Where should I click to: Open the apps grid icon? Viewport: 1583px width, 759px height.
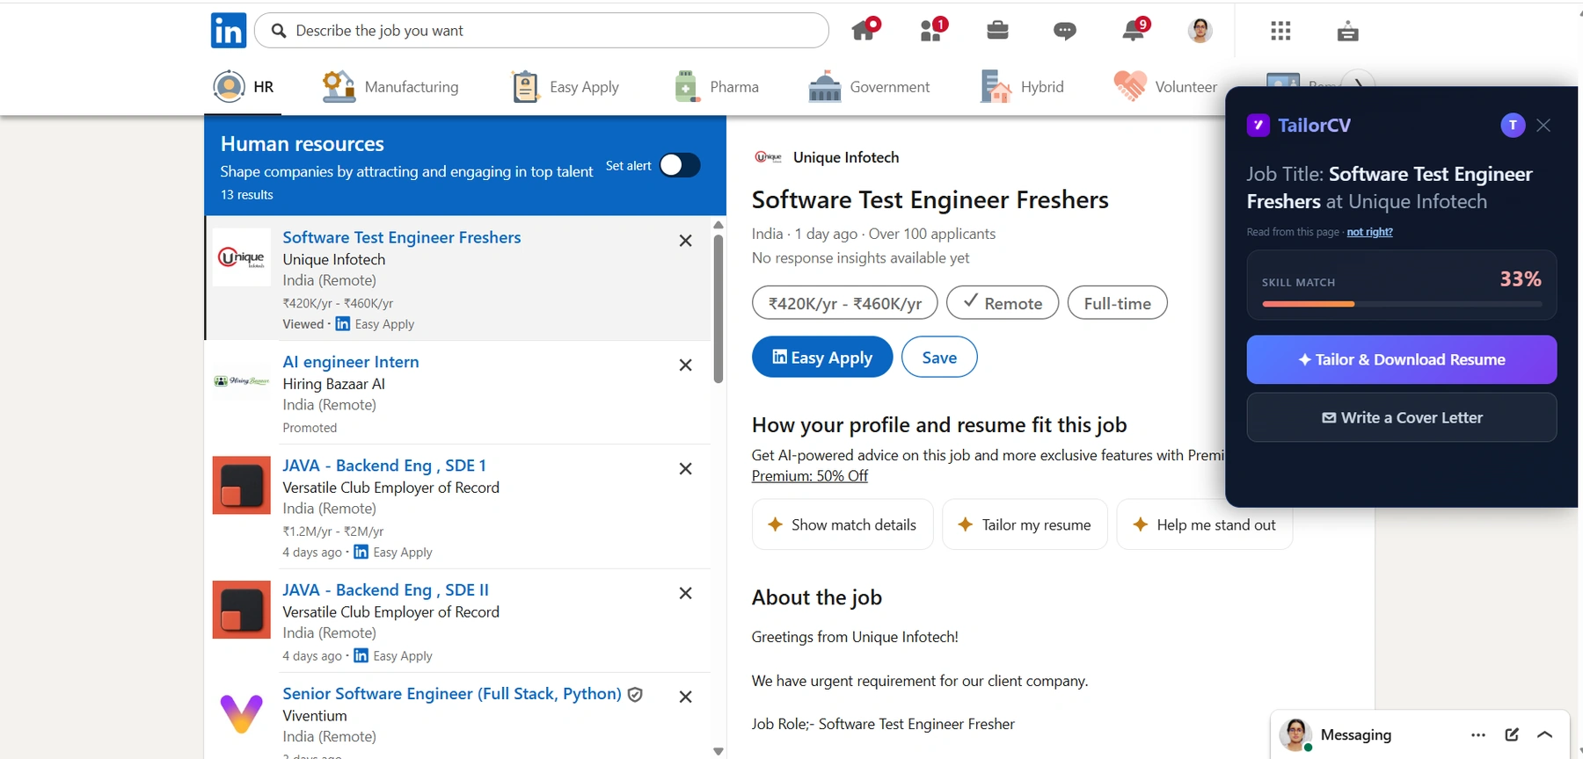pos(1280,31)
